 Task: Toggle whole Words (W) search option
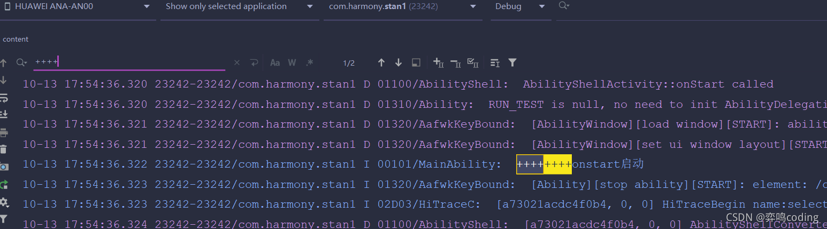coord(292,63)
